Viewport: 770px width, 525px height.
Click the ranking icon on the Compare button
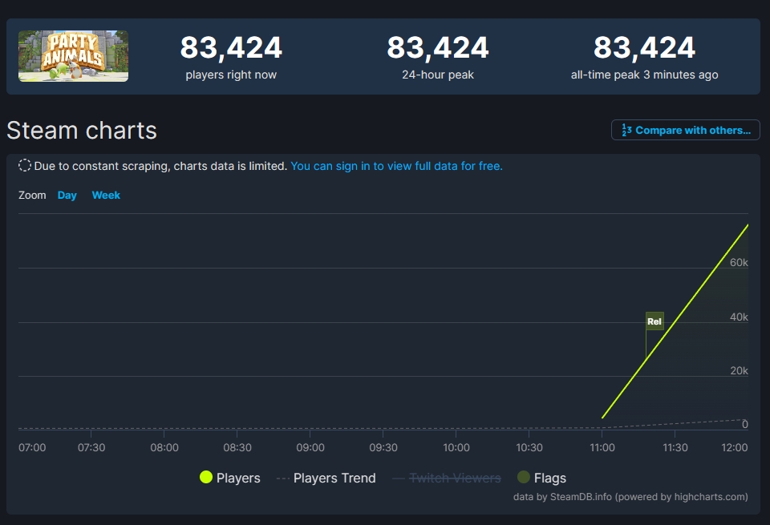click(x=626, y=130)
